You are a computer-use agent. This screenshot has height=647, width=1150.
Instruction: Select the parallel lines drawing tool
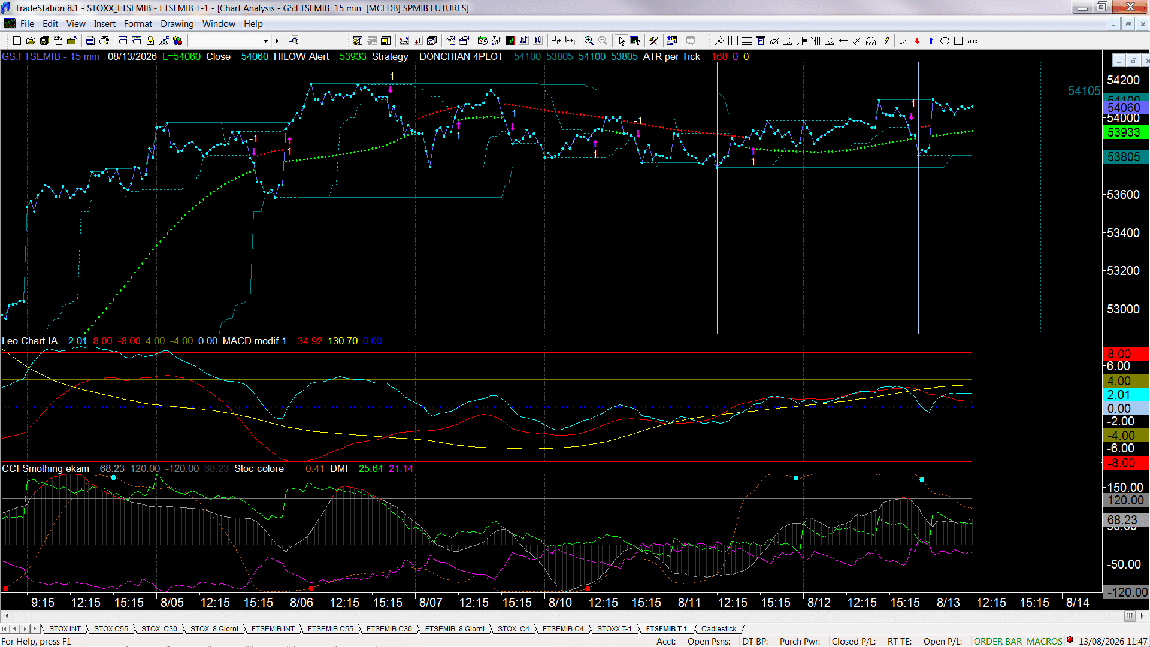tap(857, 41)
